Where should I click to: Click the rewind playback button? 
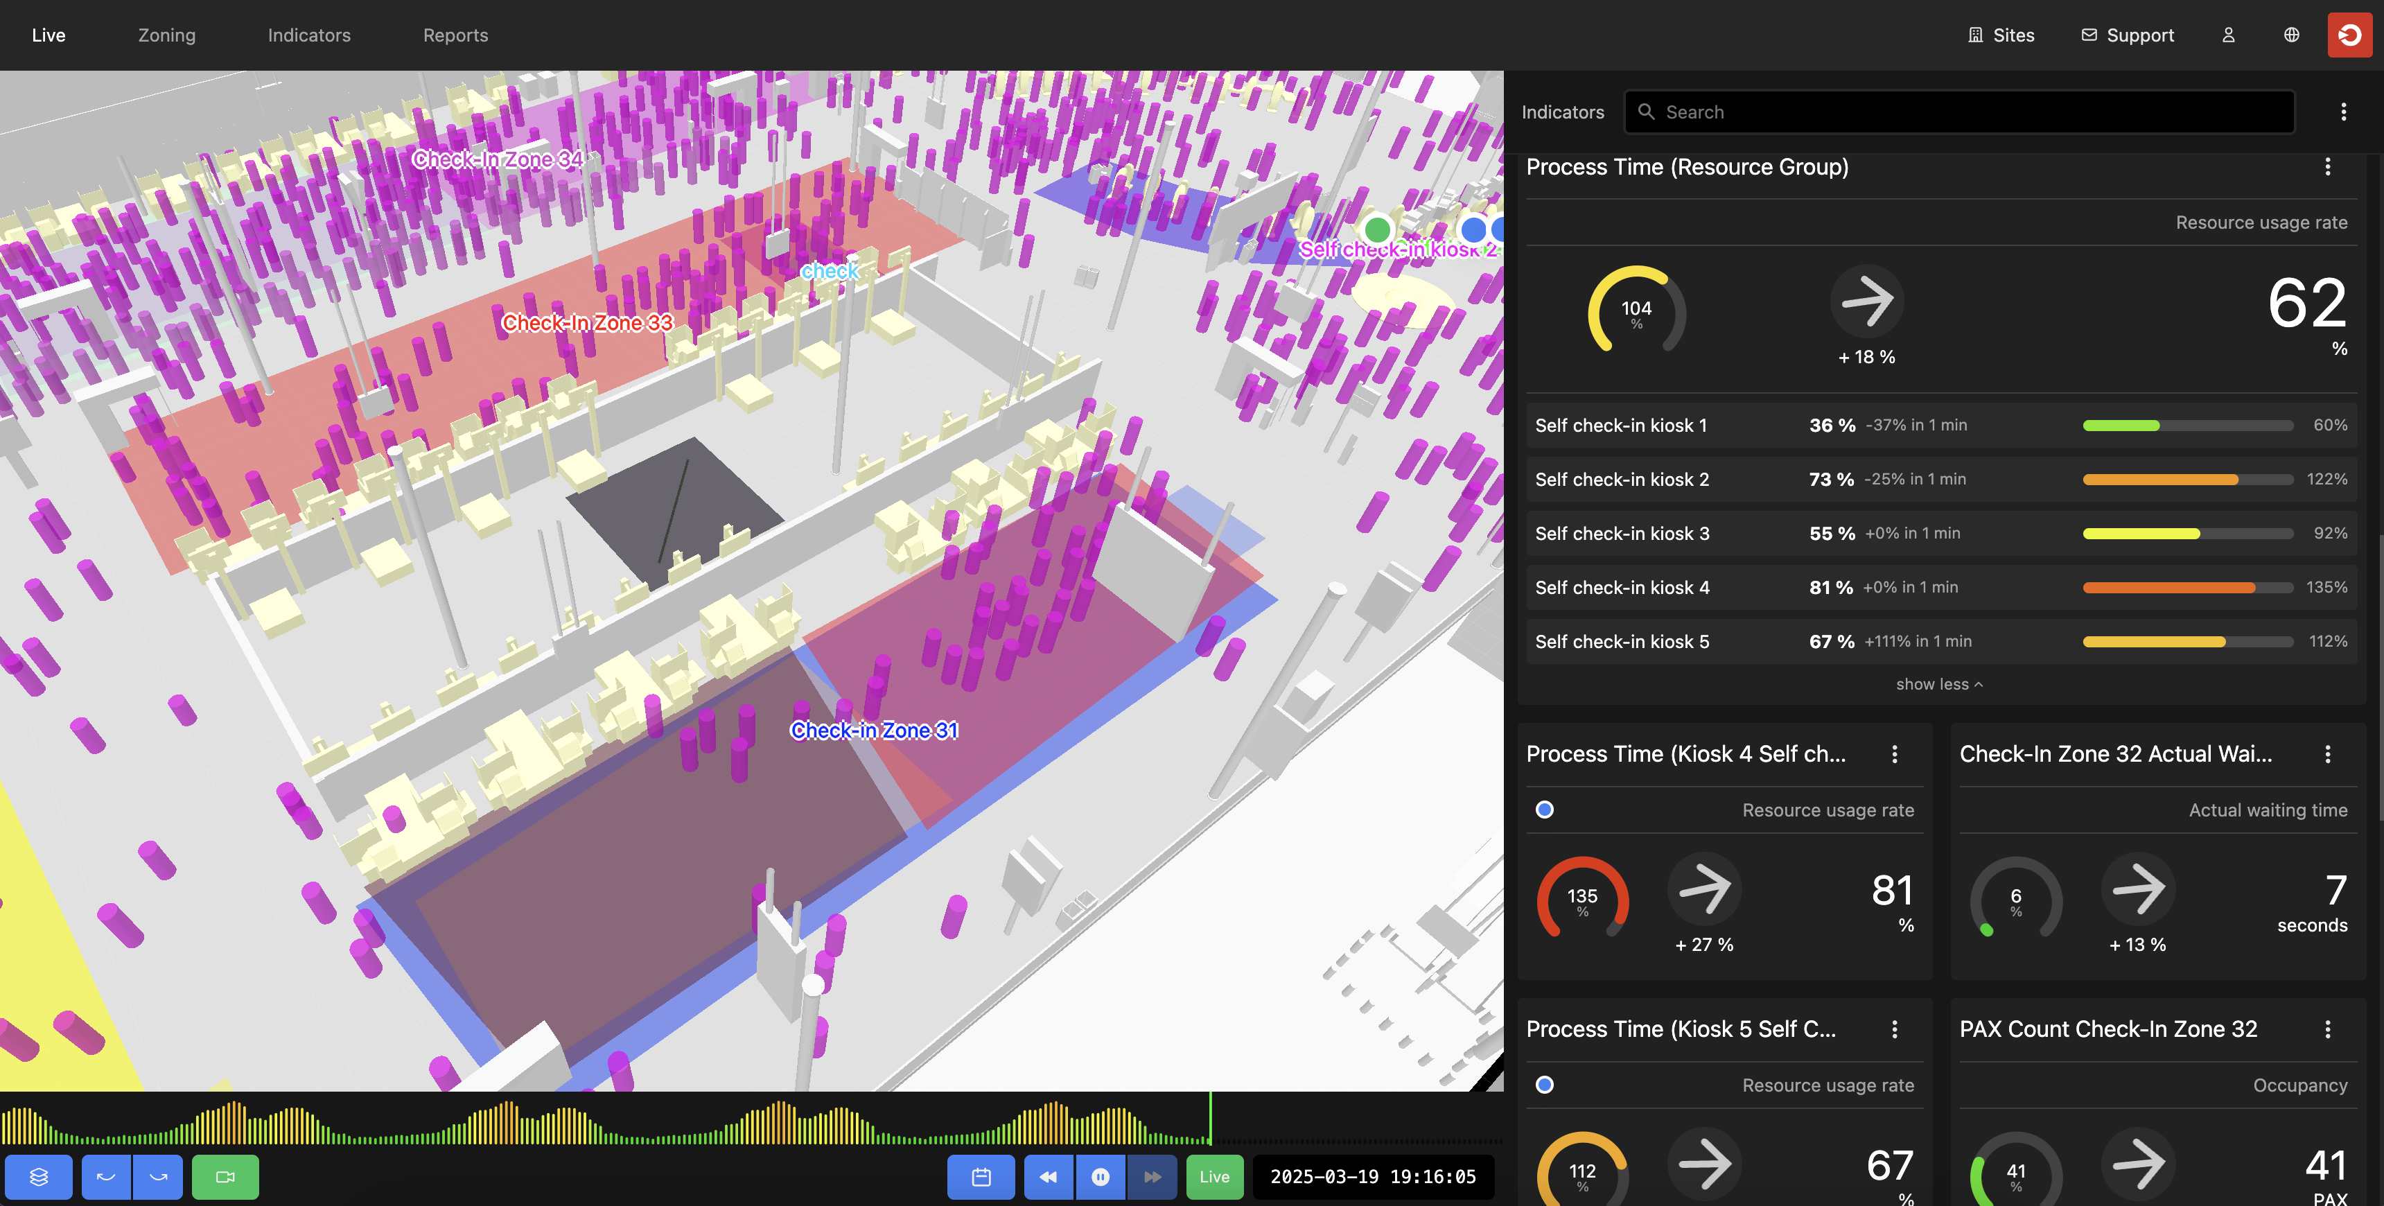tap(1049, 1176)
